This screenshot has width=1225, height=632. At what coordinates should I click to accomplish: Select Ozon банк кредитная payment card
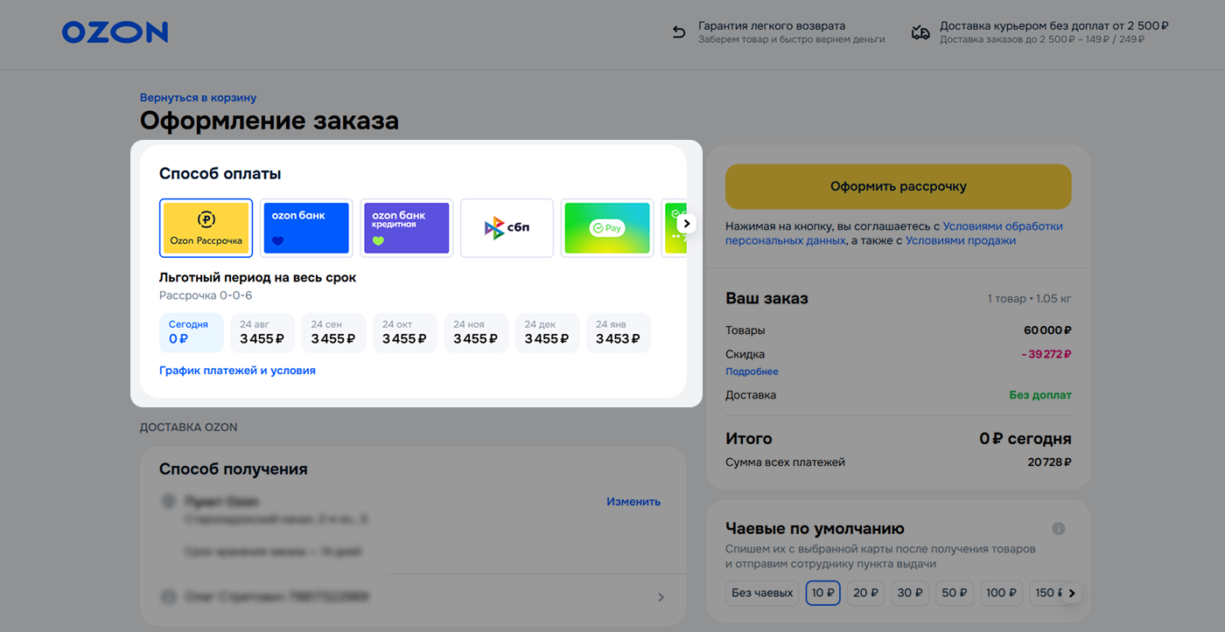coord(407,228)
